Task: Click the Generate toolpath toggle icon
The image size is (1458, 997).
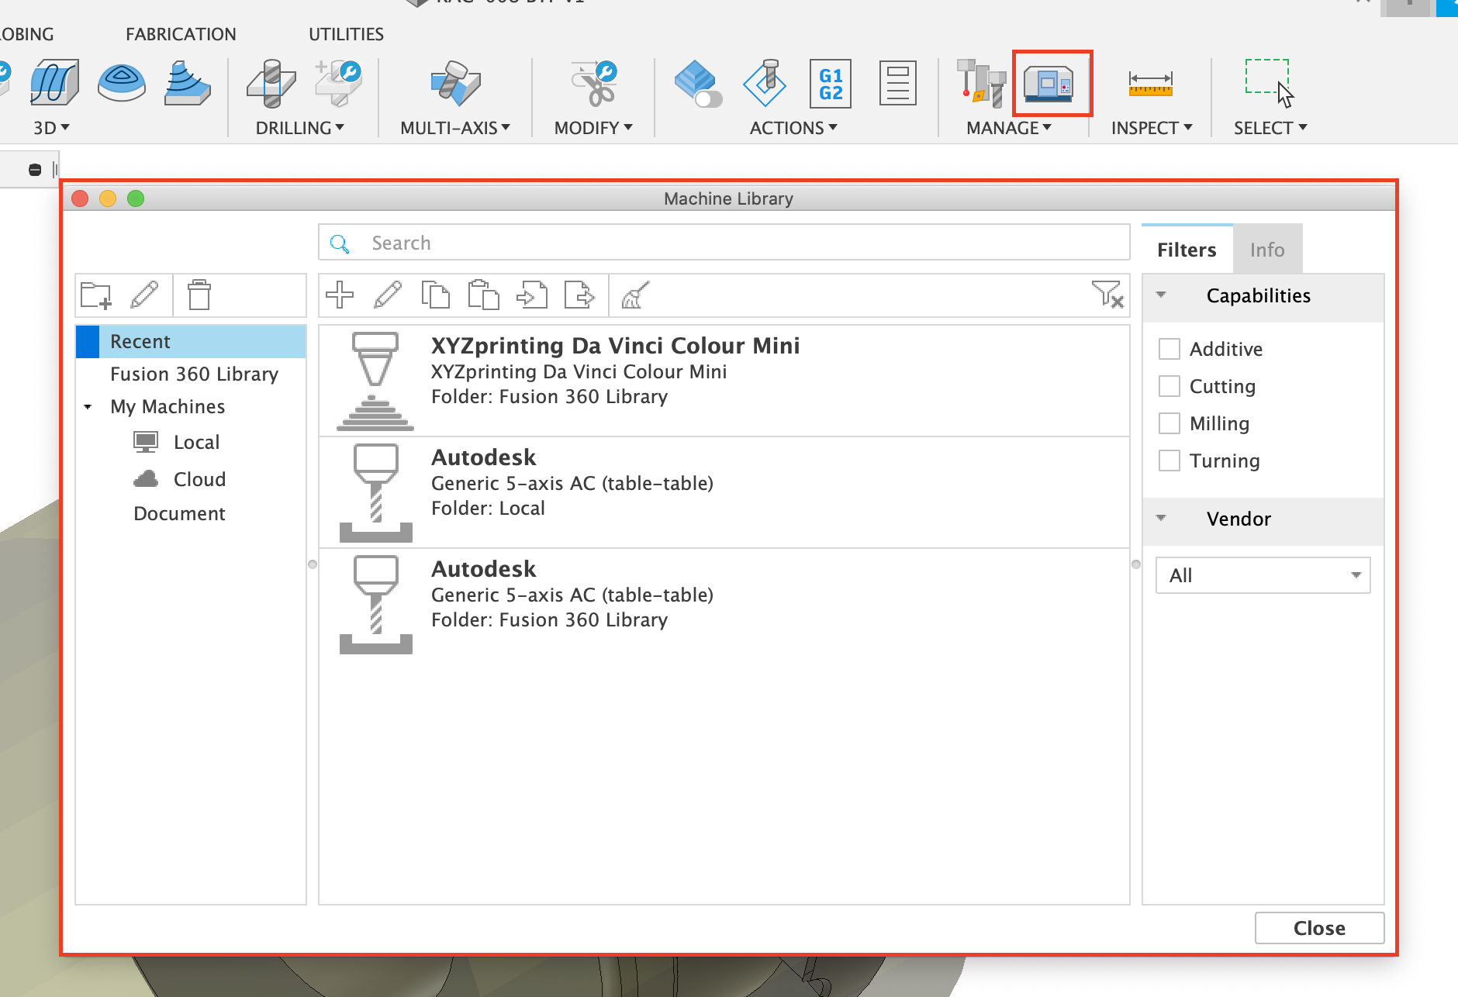Action: tap(697, 84)
